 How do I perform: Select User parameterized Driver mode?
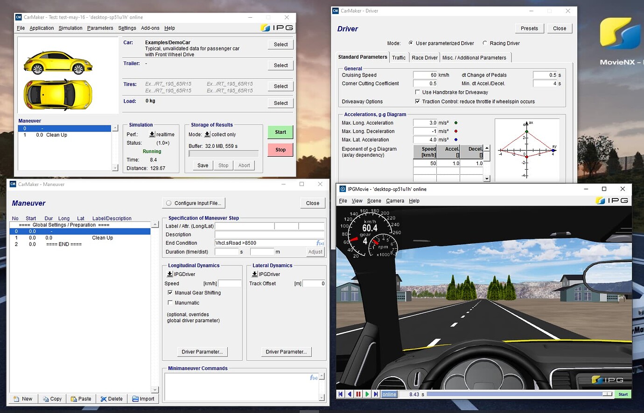coord(411,43)
